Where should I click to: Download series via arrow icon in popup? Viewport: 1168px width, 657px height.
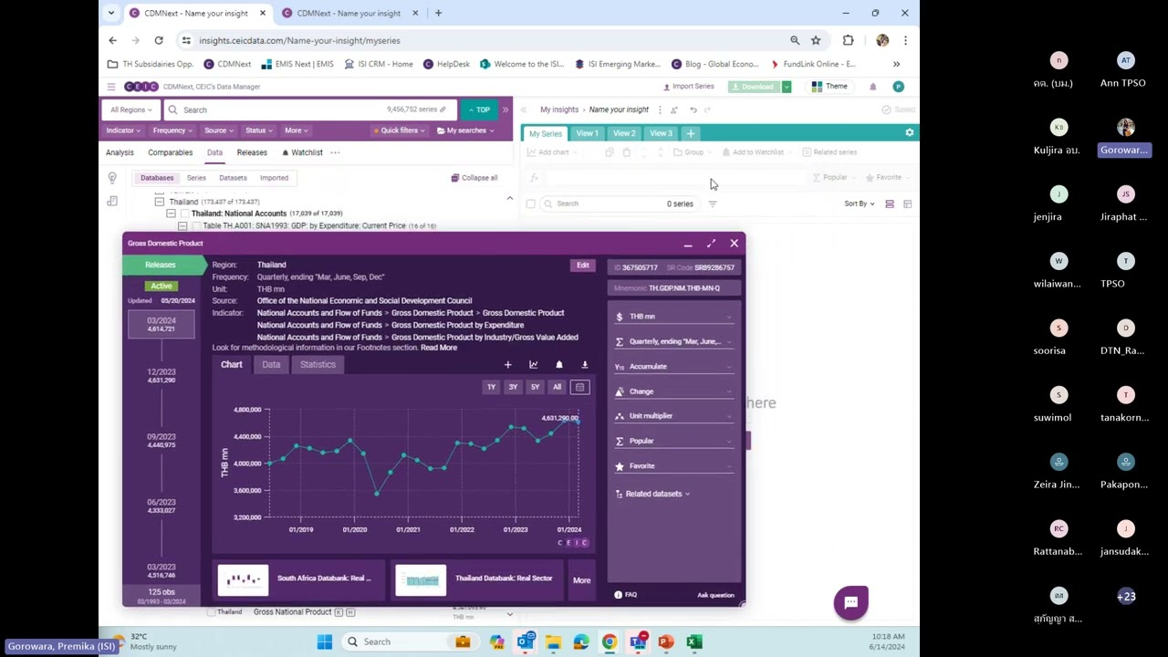[585, 365]
